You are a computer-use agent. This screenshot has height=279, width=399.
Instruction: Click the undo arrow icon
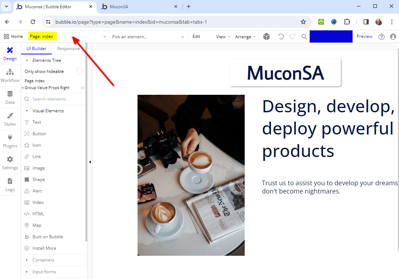[281, 36]
